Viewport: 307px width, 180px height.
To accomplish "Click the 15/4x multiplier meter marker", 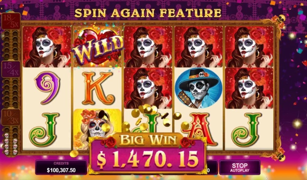I will [x=11, y=69].
